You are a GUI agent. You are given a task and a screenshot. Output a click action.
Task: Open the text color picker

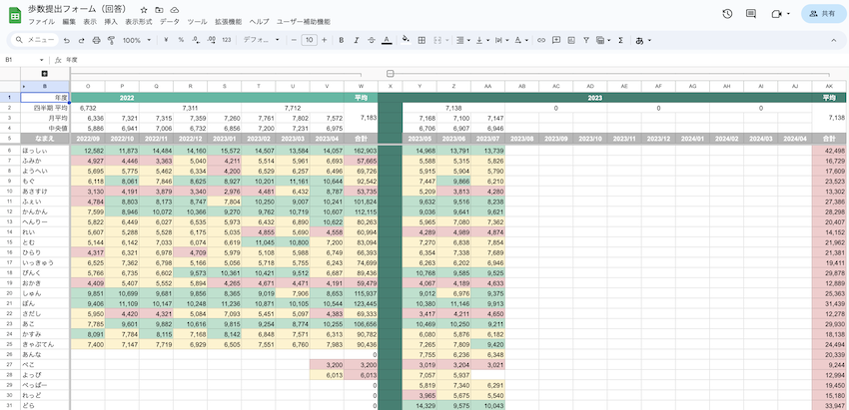click(387, 40)
